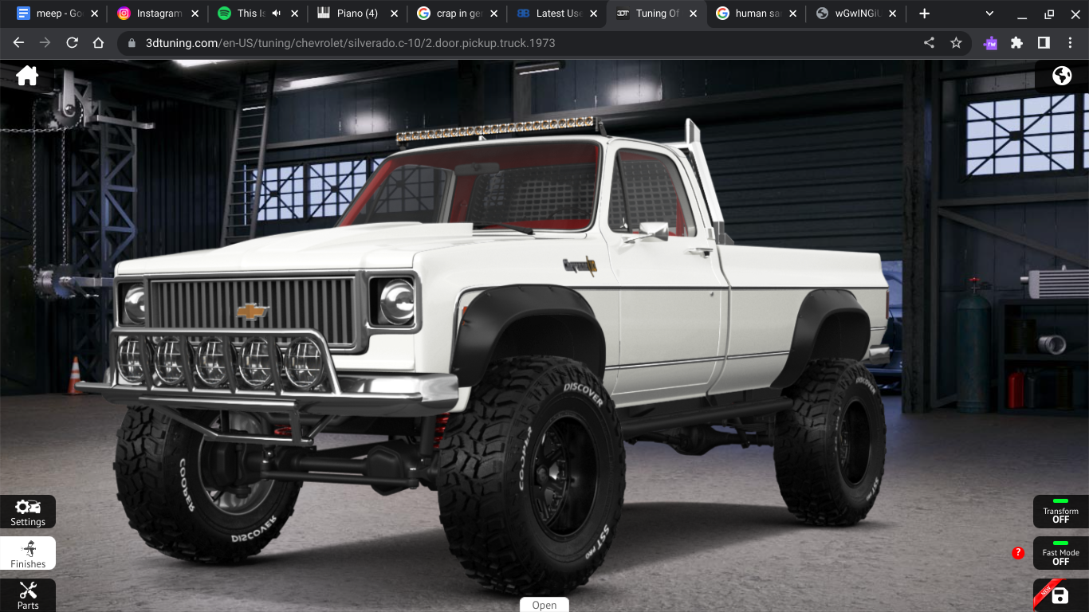Save the tuned truck with floppy icon
The height and width of the screenshot is (612, 1089).
(1060, 596)
